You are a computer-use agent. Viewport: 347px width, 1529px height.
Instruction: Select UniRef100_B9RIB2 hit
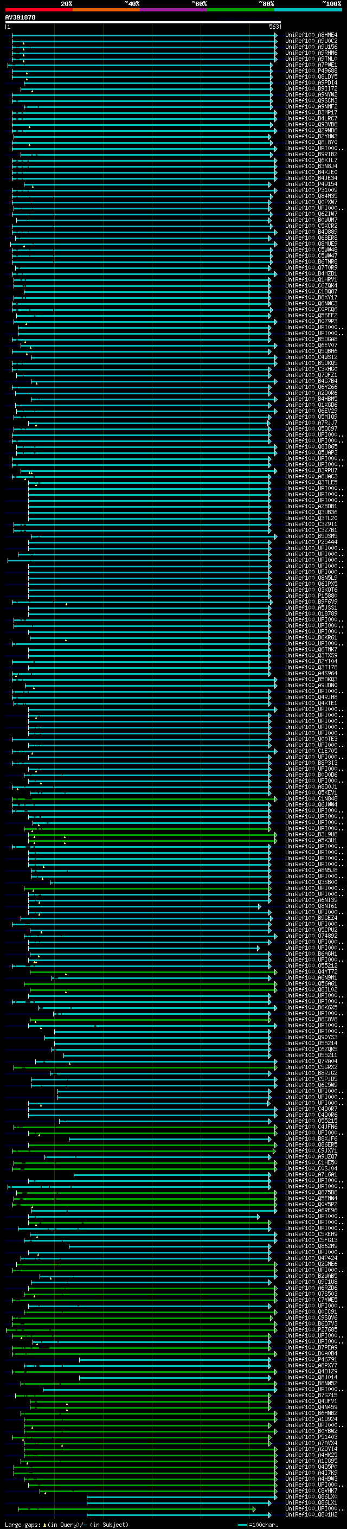click(x=311, y=155)
